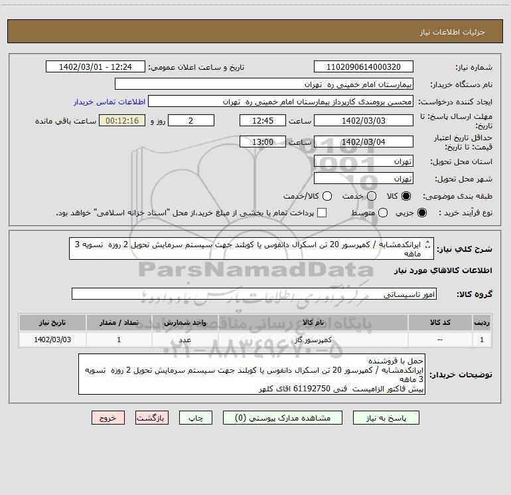Click the request creator field
Viewport: 511px width, 495px height.
pyautogui.click(x=281, y=102)
